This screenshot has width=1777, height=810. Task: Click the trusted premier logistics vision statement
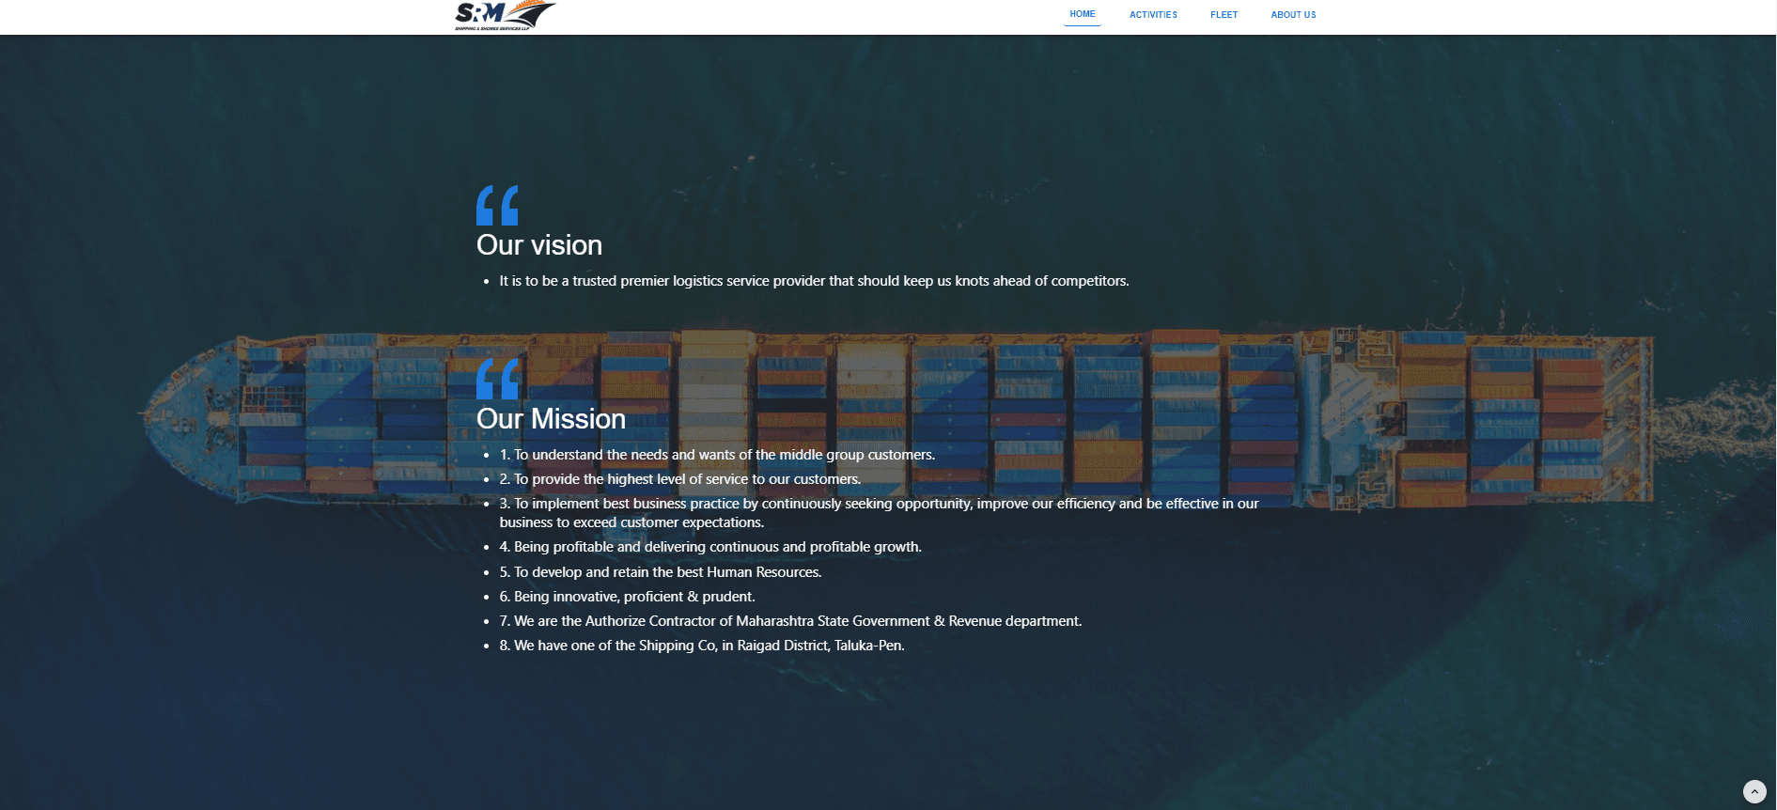click(814, 281)
